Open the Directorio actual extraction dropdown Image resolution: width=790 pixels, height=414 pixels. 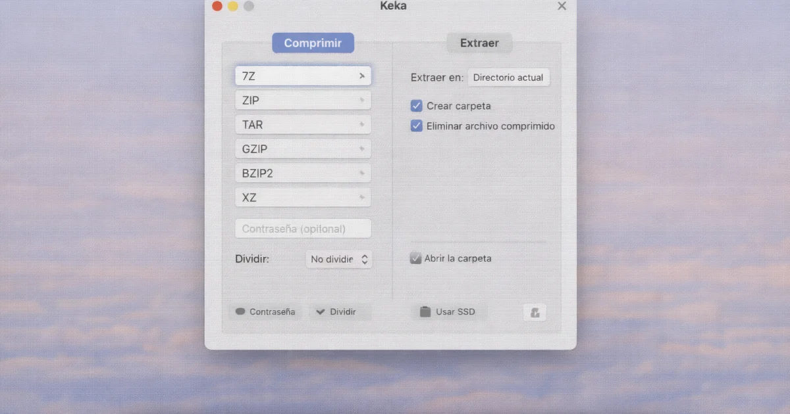(508, 78)
